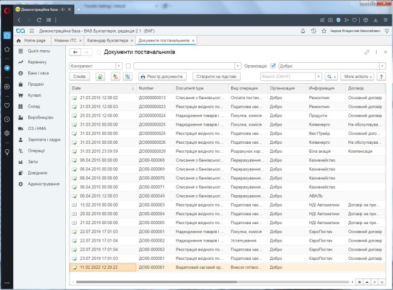Navigate back with the form's left arrow
393x290 pixels.
[x=75, y=52]
